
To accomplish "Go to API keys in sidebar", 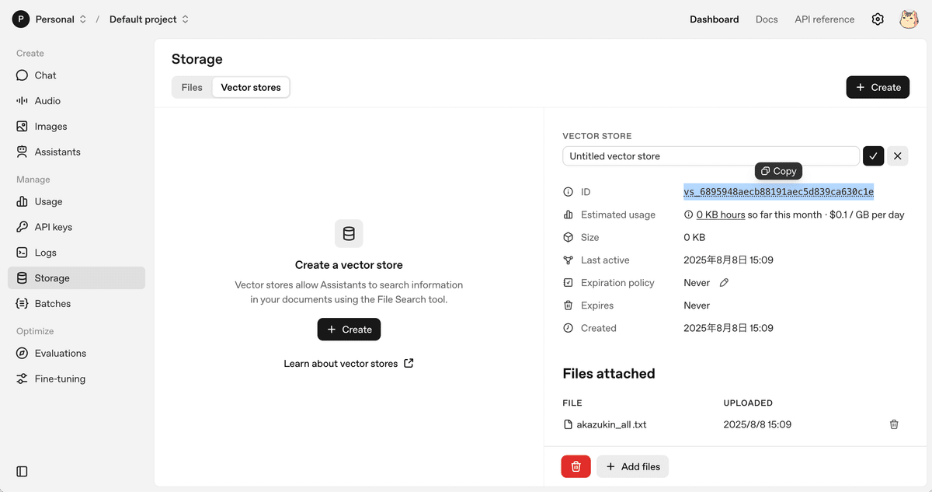I will 54,227.
